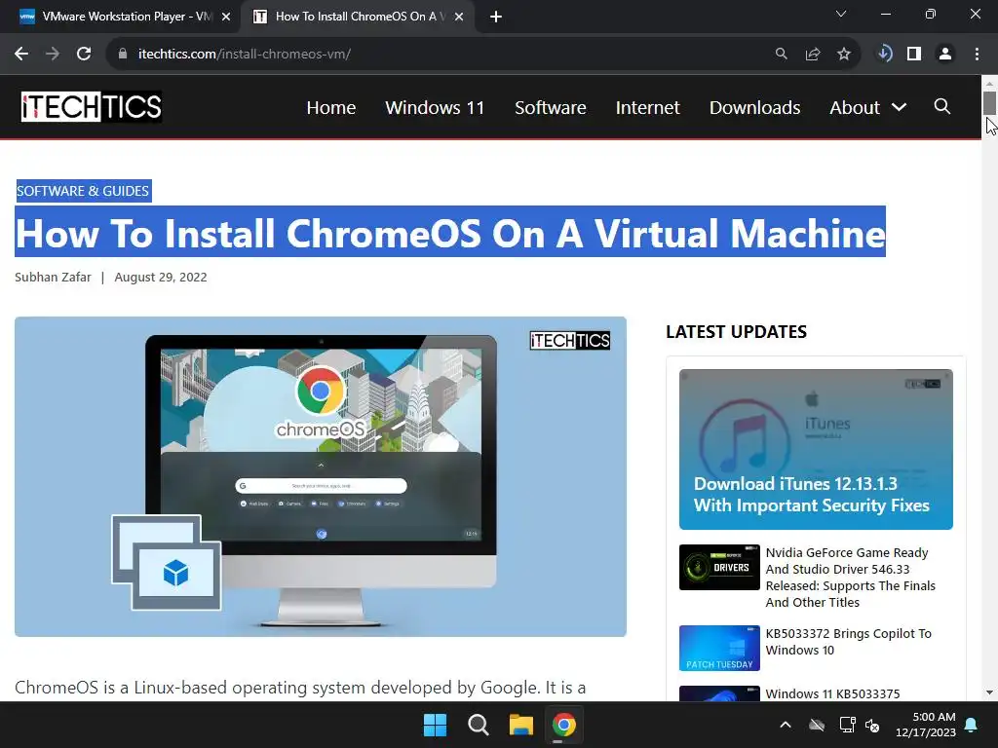Go back to the previous page
Image resolution: width=998 pixels, height=748 pixels.
coord(21,55)
